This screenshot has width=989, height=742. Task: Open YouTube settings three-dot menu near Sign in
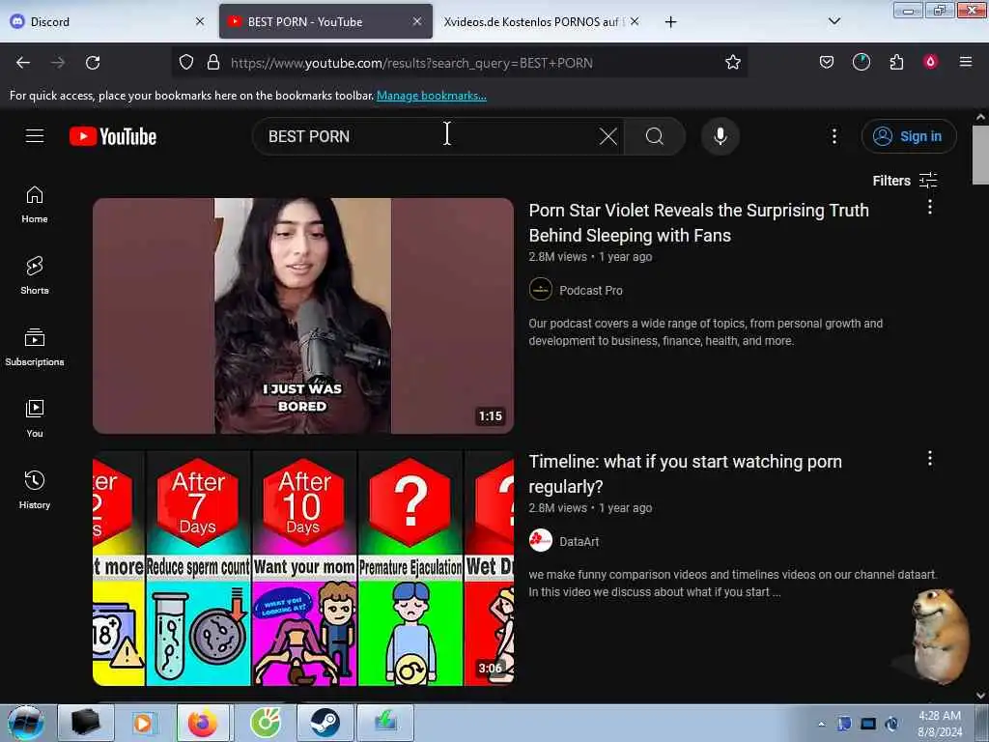point(834,136)
